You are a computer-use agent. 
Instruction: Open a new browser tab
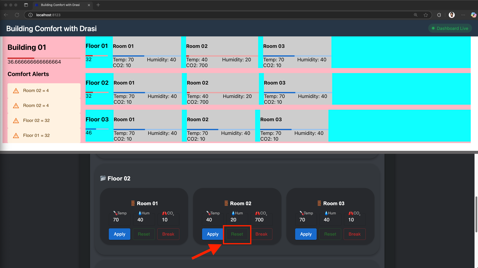pos(98,5)
